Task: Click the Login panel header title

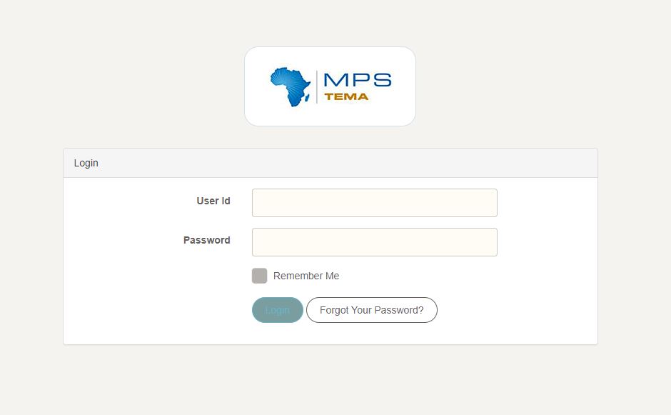Action: tap(86, 163)
